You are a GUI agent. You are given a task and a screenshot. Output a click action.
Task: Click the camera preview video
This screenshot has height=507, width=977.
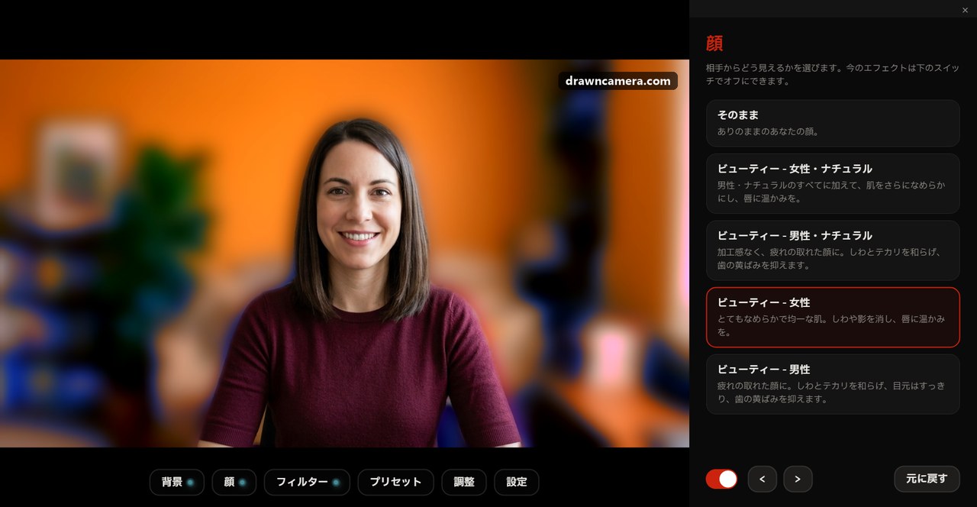[344, 253]
